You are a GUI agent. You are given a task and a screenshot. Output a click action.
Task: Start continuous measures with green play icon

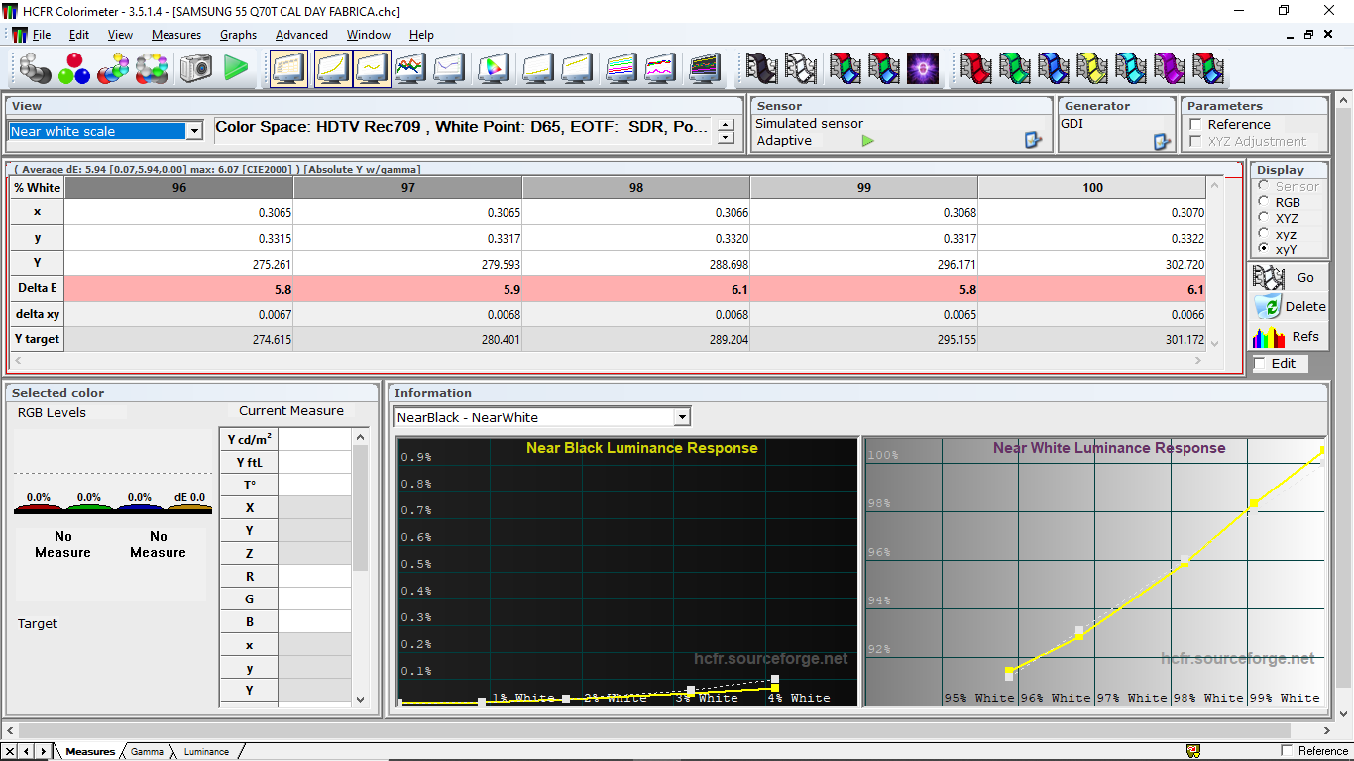point(236,68)
